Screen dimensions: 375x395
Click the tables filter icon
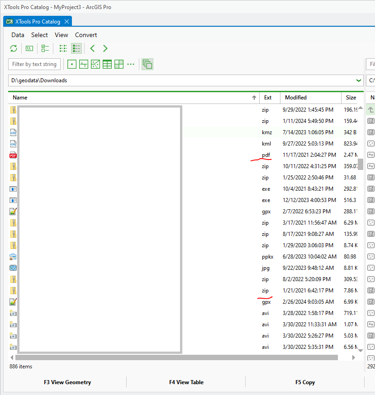click(107, 64)
